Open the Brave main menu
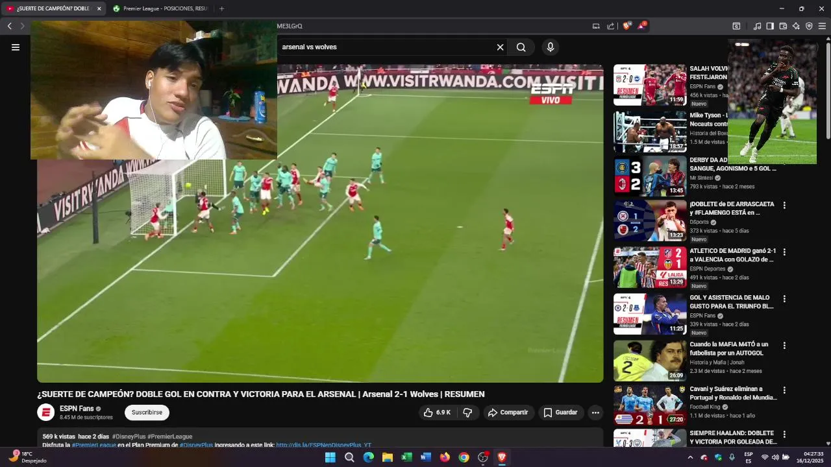Screen dimensions: 831x467 [x=822, y=26]
